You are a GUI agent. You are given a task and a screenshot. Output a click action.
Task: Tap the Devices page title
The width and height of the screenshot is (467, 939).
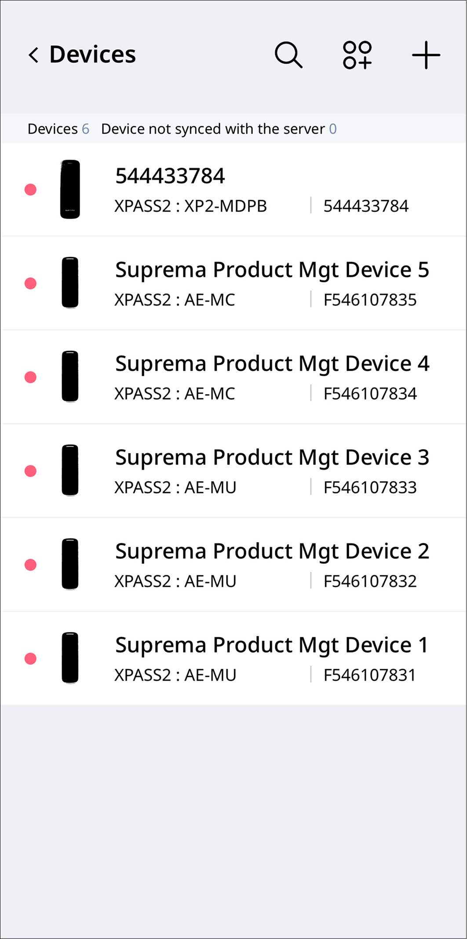click(x=92, y=55)
